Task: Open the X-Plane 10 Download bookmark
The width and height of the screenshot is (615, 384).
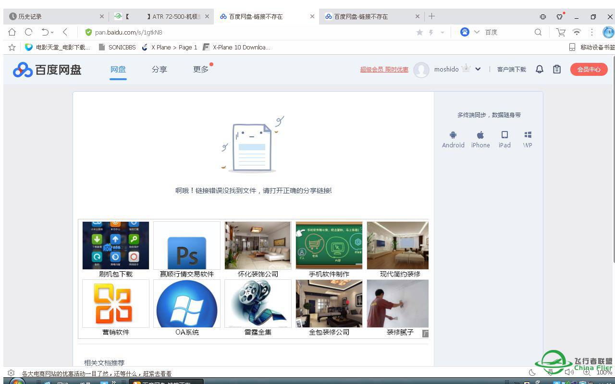Action: pyautogui.click(x=236, y=47)
